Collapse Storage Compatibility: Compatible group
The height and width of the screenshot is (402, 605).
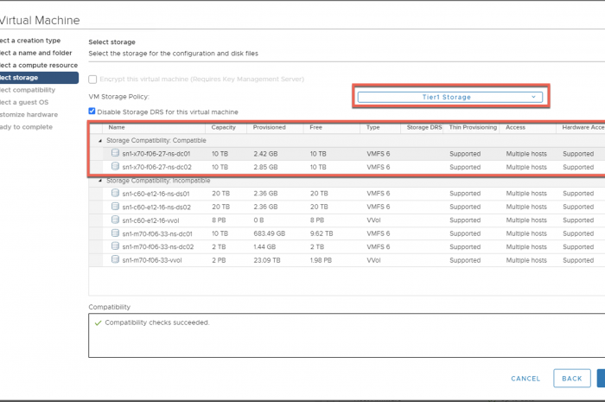pos(99,140)
